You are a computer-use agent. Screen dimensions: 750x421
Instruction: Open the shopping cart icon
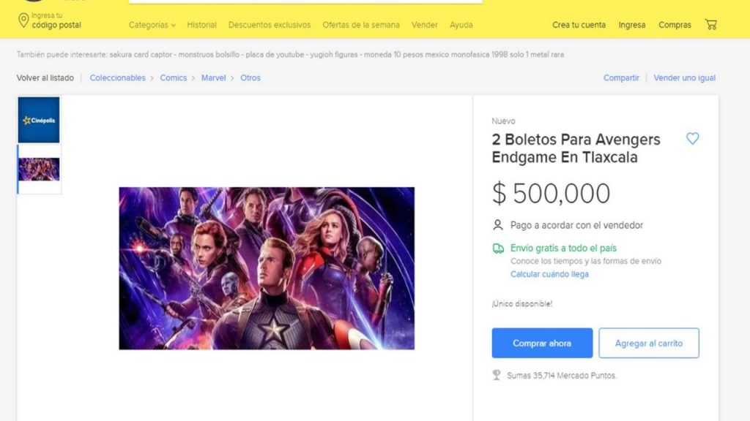pos(710,24)
